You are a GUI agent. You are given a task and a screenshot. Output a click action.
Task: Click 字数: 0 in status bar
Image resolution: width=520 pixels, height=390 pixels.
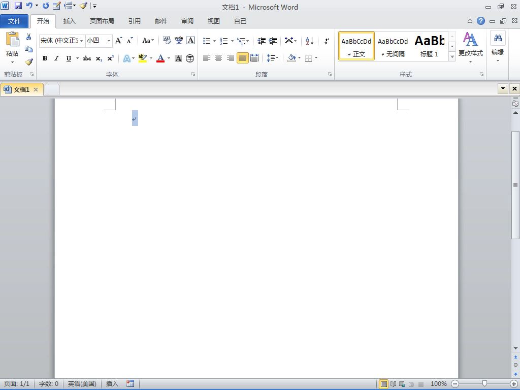tap(49, 384)
